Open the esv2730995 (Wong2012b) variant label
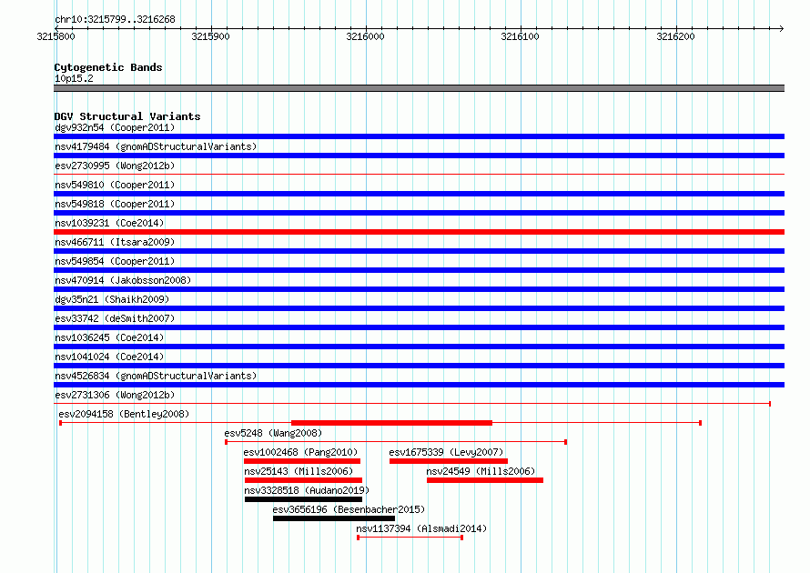 (115, 166)
